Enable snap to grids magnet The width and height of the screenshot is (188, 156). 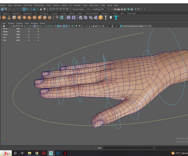pos(51,9)
